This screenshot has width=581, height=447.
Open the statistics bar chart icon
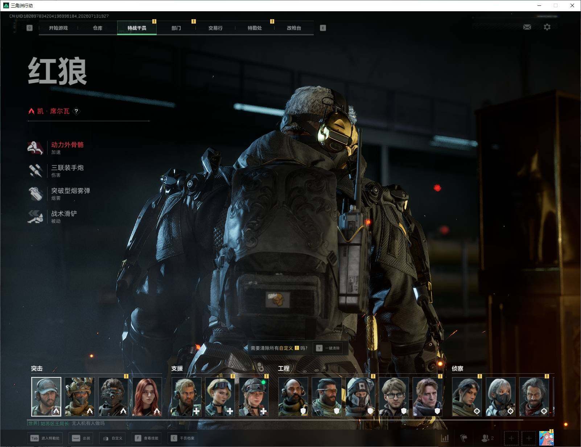click(445, 438)
